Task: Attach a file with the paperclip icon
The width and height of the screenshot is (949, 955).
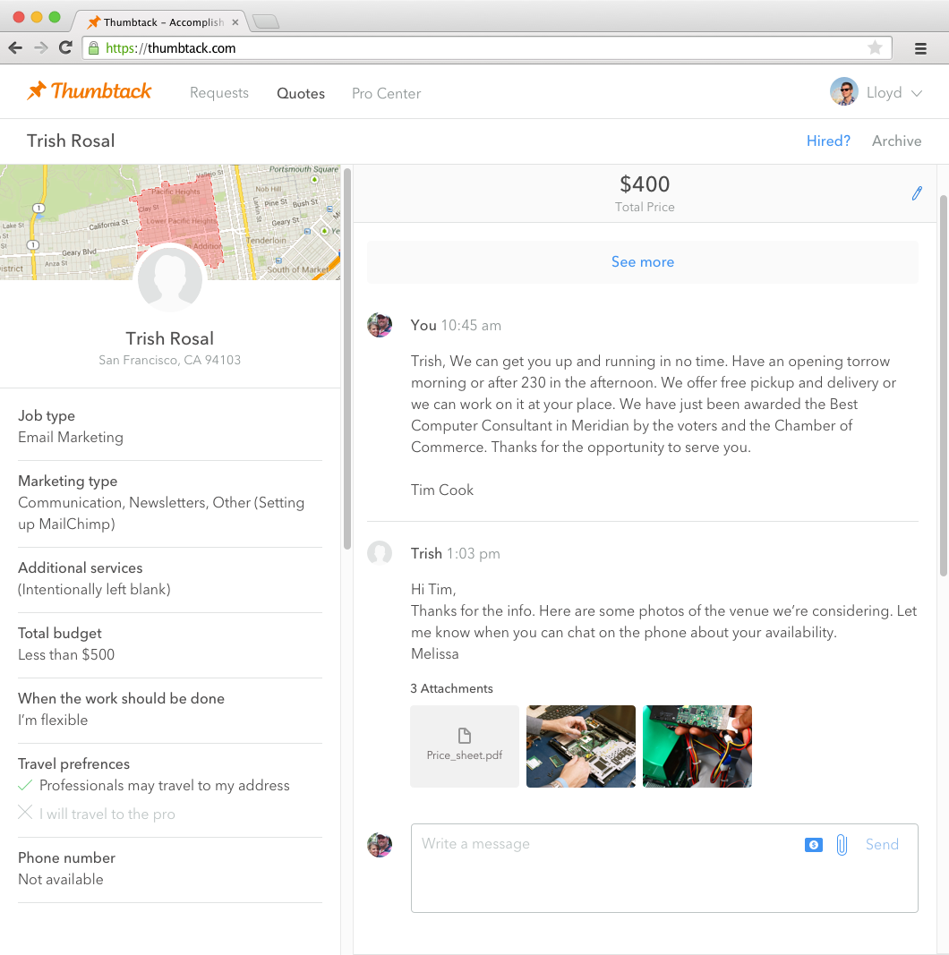Action: [842, 845]
